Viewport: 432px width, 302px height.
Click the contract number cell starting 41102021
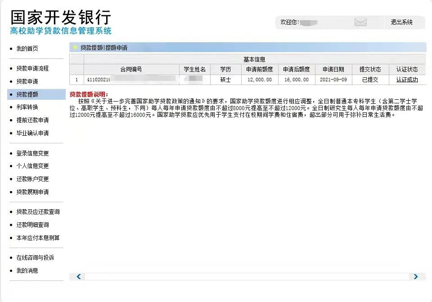[x=132, y=80]
